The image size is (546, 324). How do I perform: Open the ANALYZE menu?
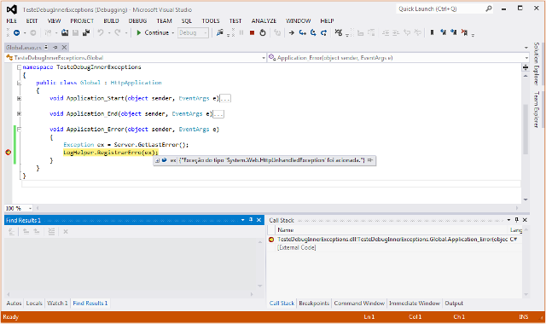(264, 20)
